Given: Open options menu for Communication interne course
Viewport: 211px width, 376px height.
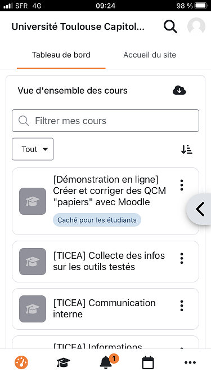Looking at the screenshot, I should coord(182,306).
